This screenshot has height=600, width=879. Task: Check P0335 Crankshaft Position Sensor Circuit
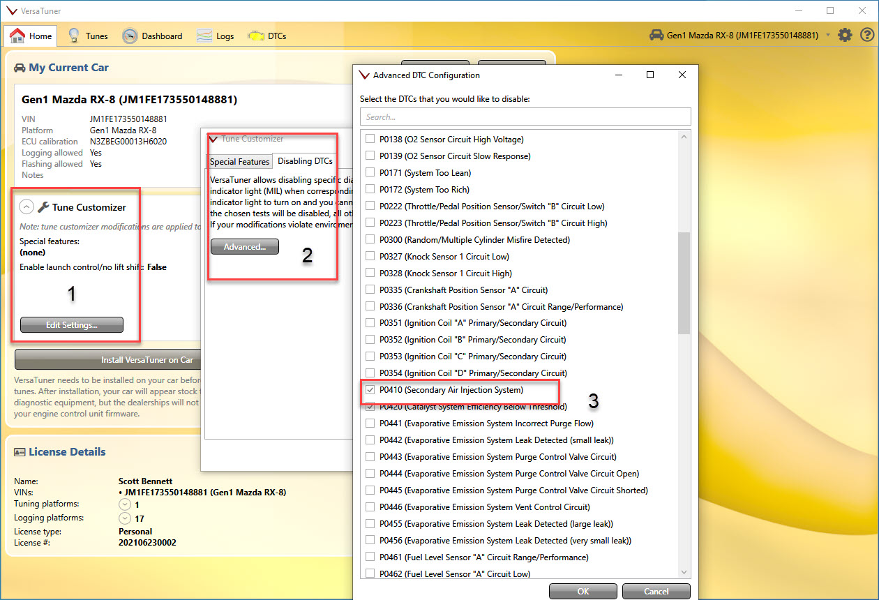coord(370,290)
